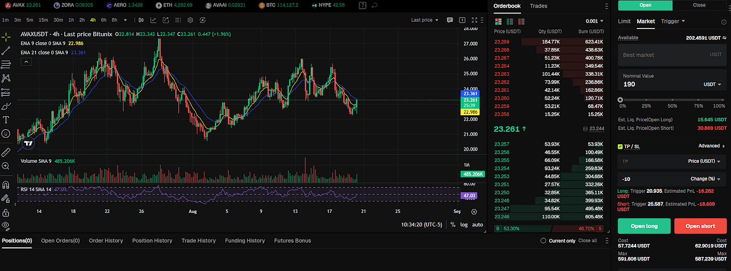Activate the zoom in tool
The height and width of the screenshot is (271, 731).
pyautogui.click(x=6, y=166)
